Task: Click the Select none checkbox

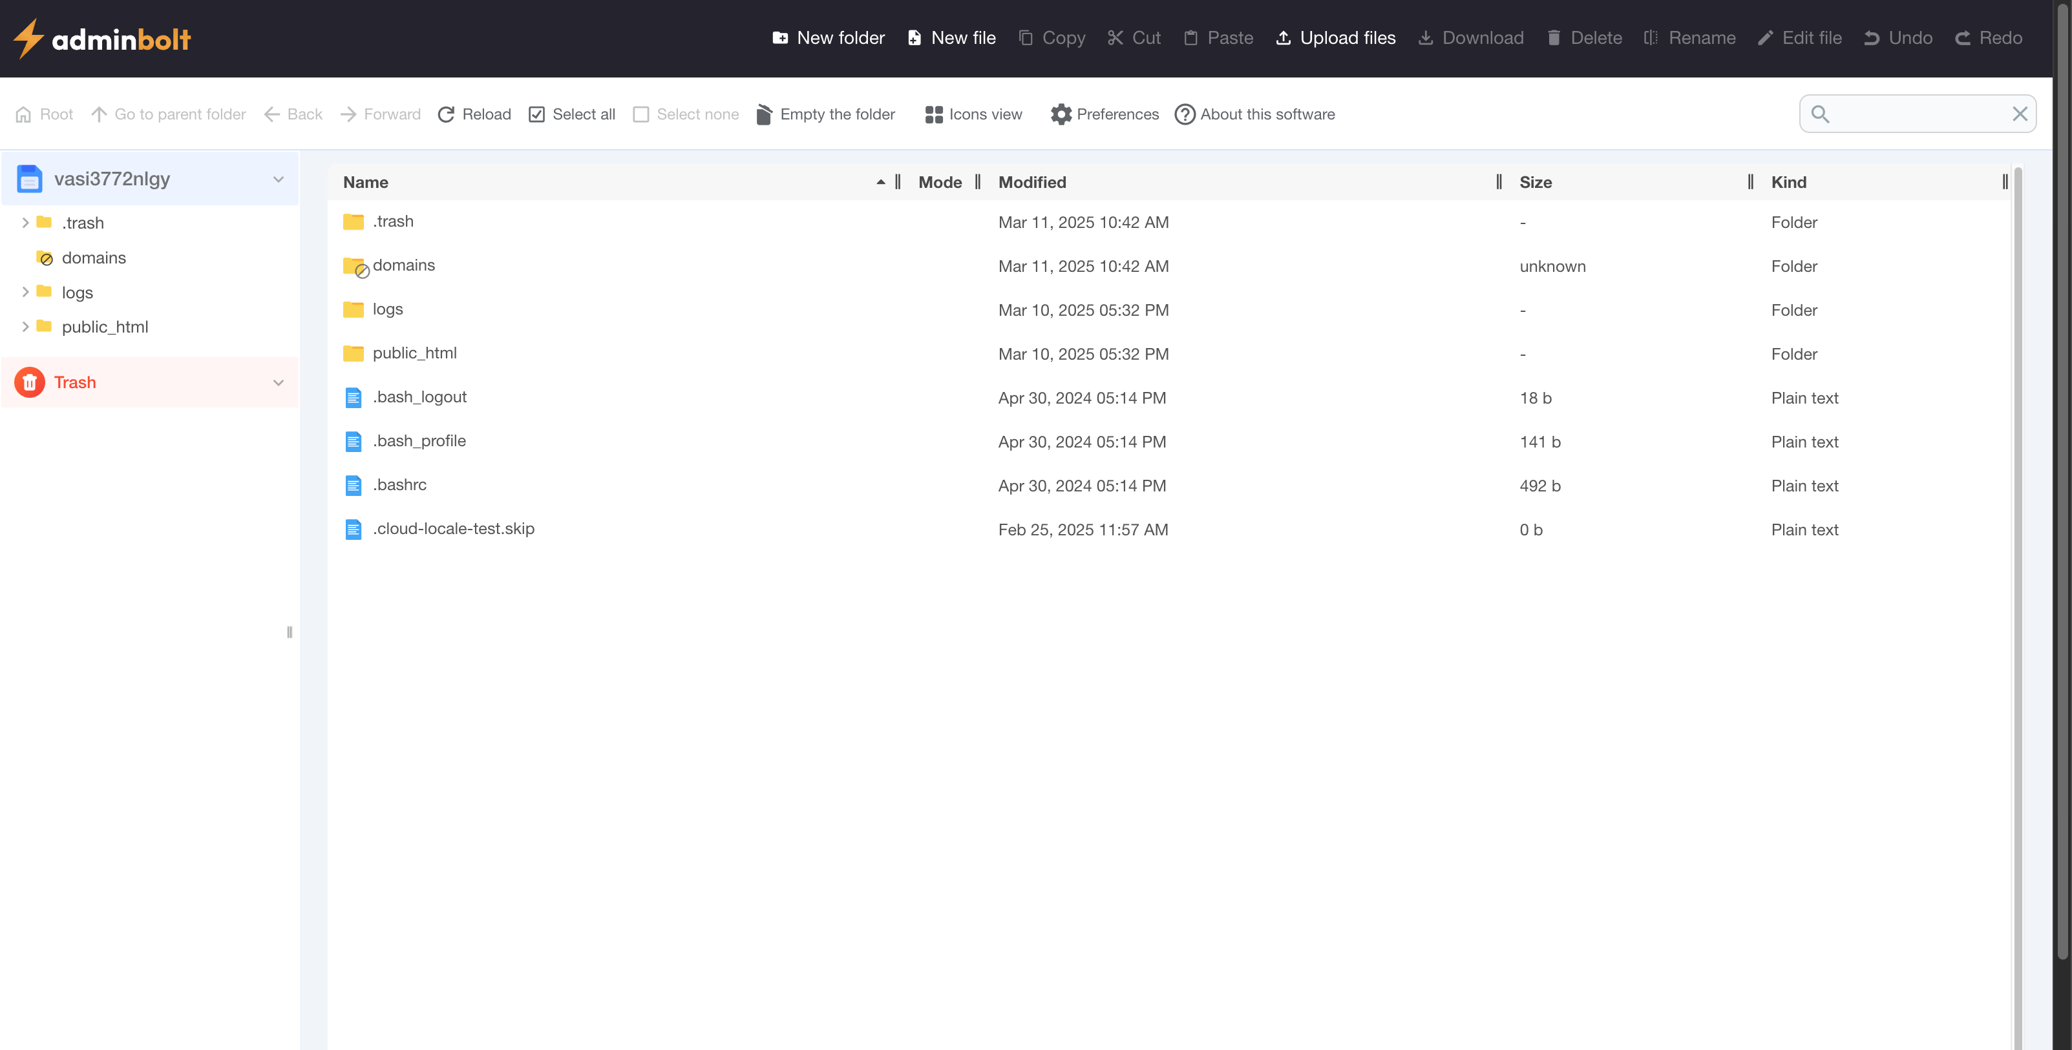Action: point(641,114)
